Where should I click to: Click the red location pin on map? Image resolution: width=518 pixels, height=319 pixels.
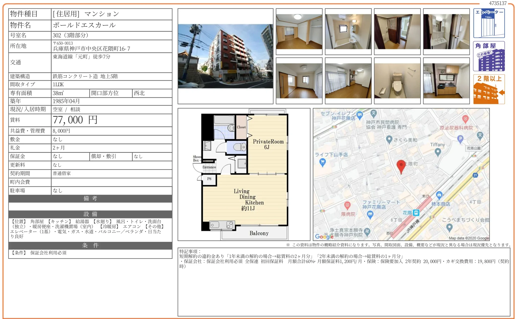[401, 166]
